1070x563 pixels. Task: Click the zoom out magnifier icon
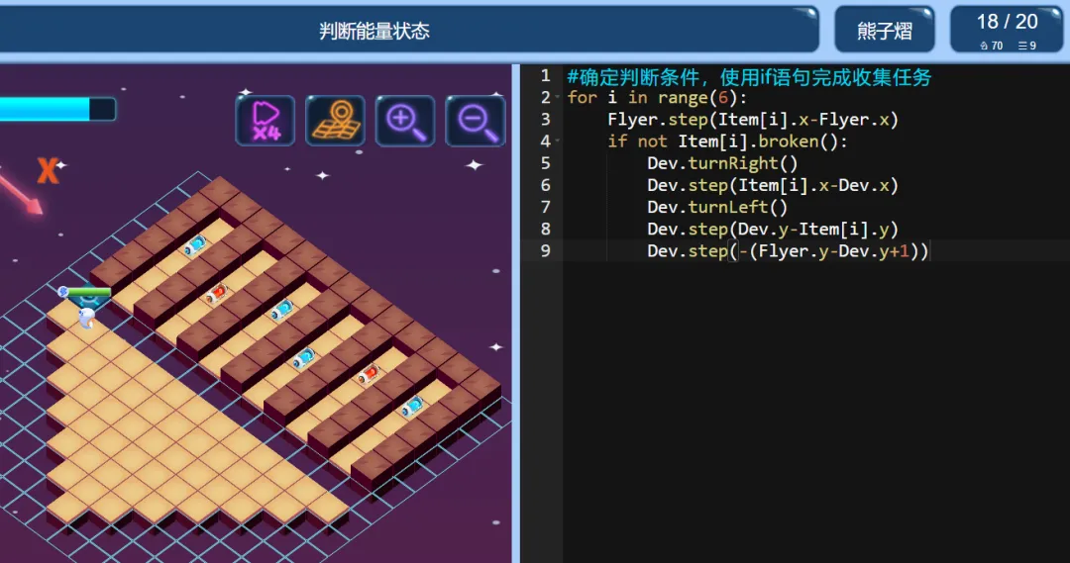(476, 121)
